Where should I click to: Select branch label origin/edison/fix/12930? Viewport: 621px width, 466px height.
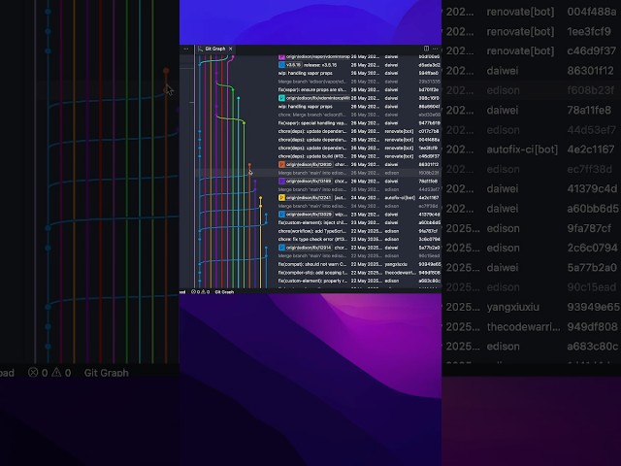309,164
